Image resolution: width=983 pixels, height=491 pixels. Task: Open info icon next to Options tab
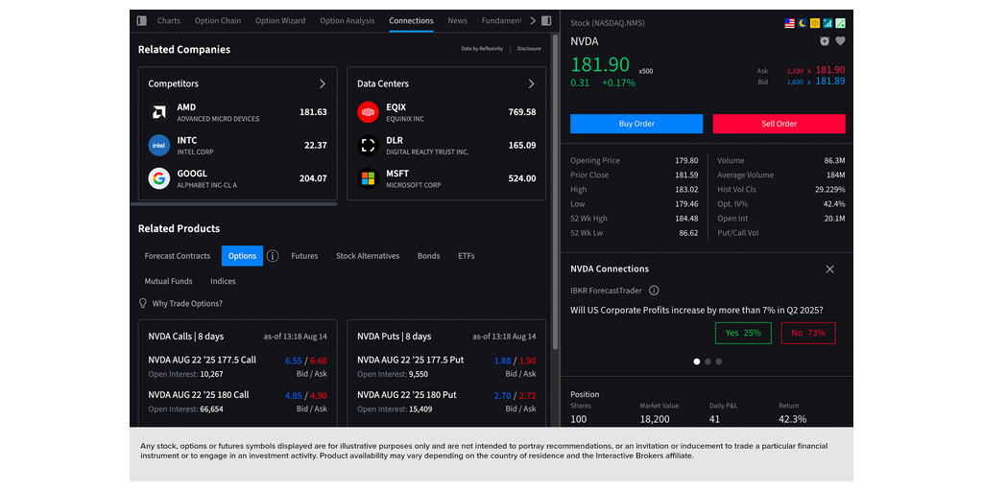[x=273, y=256]
